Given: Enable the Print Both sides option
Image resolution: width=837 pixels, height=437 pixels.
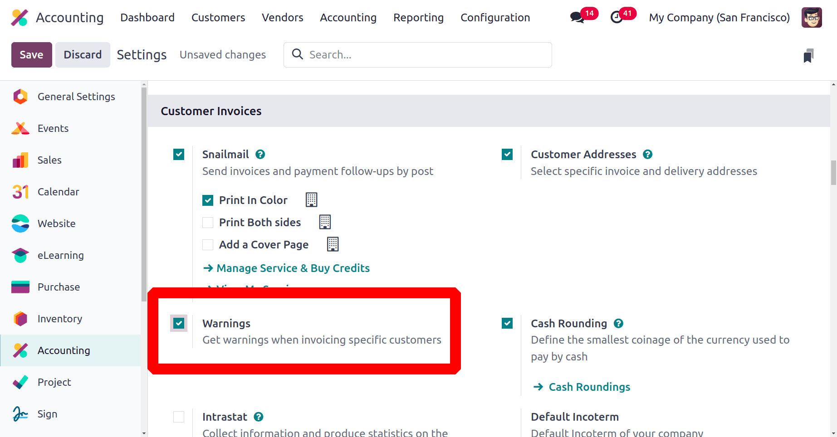Looking at the screenshot, I should point(208,222).
